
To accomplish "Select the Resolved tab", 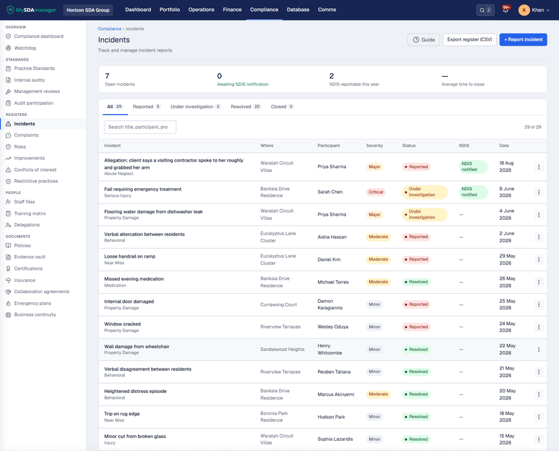I will tap(245, 106).
